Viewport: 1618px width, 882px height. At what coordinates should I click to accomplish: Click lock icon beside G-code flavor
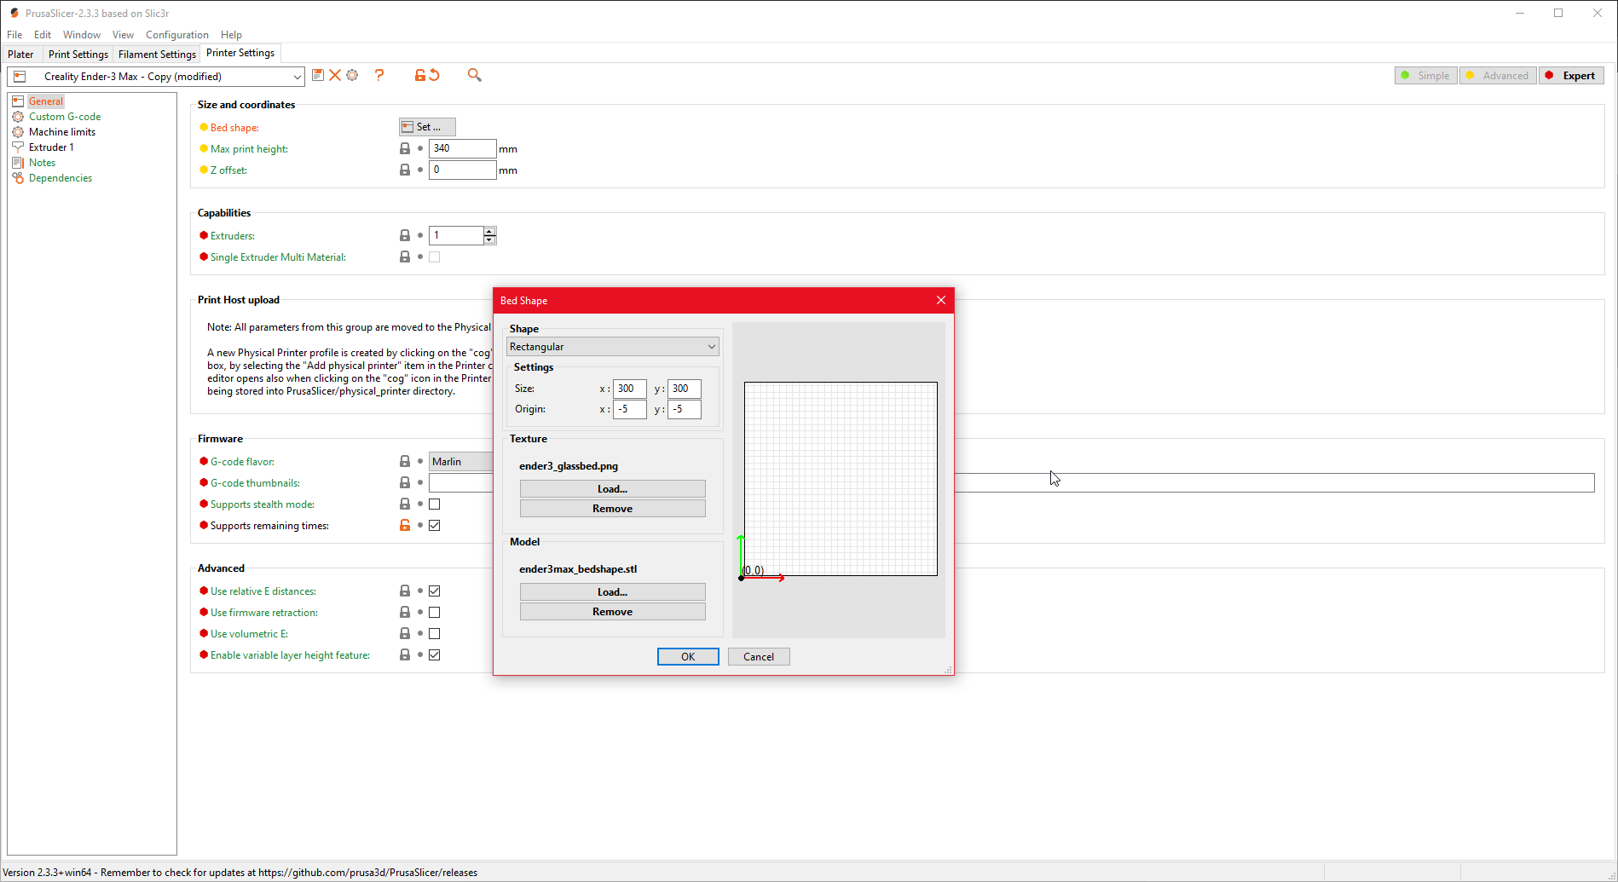(405, 461)
